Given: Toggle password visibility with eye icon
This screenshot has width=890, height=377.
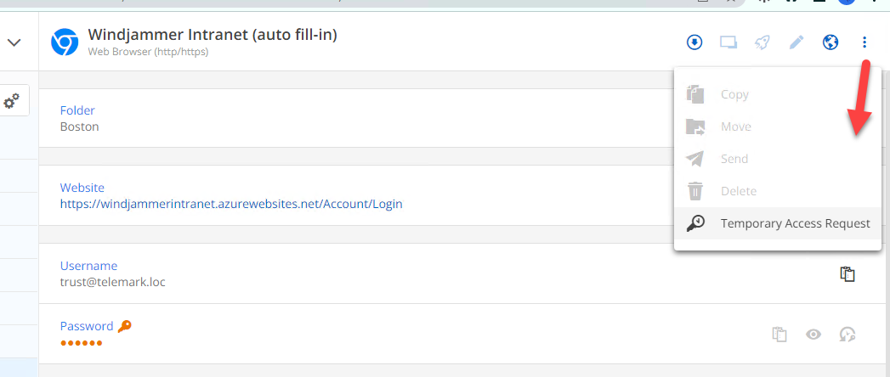Looking at the screenshot, I should click(x=813, y=334).
